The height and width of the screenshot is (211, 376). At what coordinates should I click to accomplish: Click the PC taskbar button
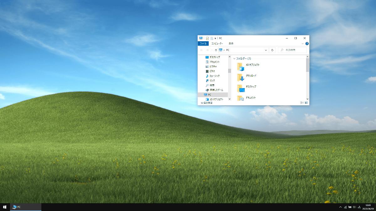pos(26,207)
